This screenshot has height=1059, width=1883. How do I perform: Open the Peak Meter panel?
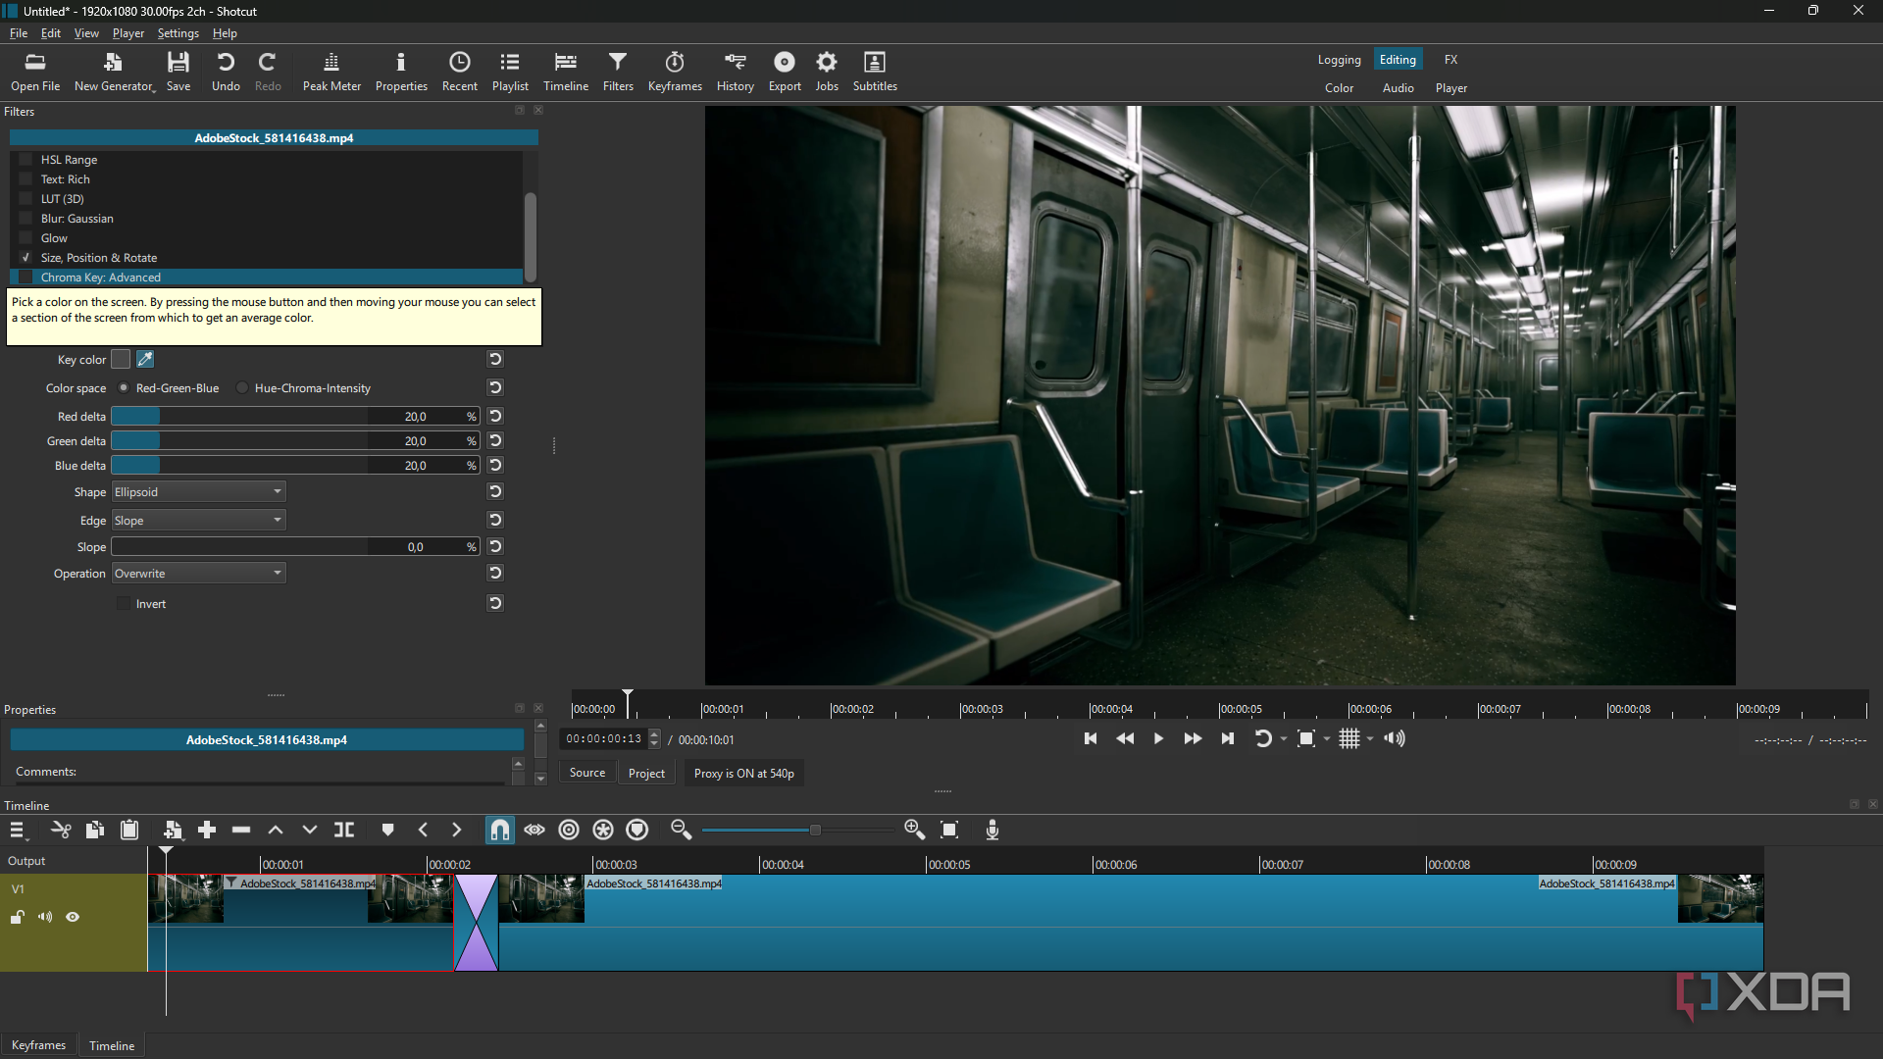tap(331, 72)
